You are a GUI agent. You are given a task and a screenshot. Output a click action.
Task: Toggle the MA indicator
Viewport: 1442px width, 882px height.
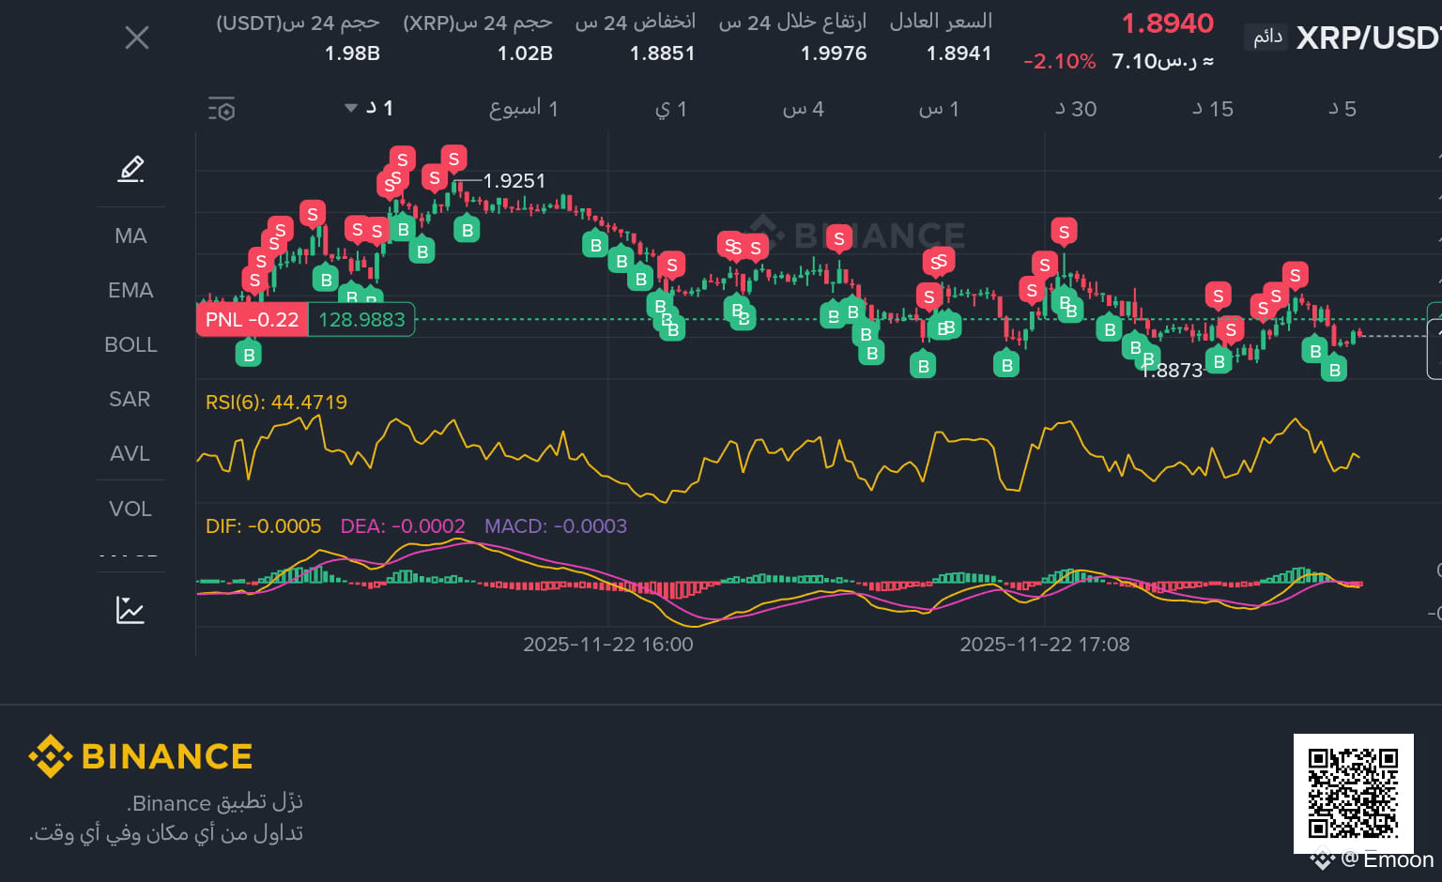130,236
